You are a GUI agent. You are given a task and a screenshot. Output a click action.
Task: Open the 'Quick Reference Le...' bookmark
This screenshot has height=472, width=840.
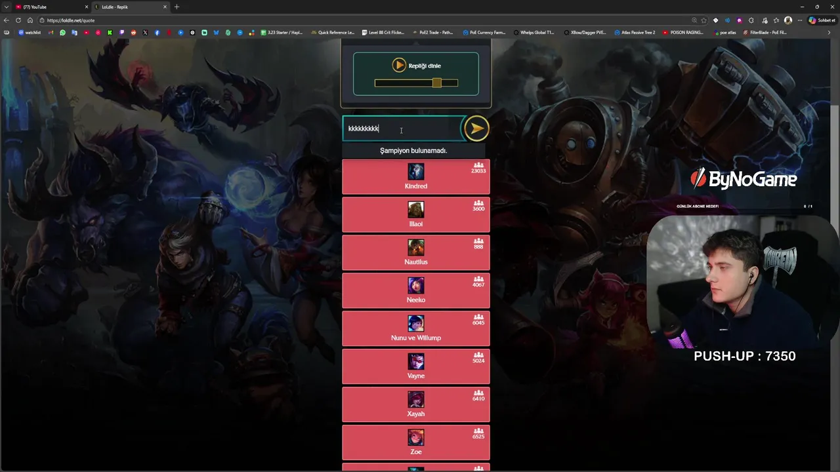click(333, 32)
